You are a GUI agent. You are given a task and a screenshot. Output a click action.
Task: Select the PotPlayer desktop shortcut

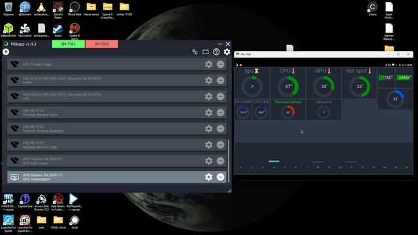point(74,202)
